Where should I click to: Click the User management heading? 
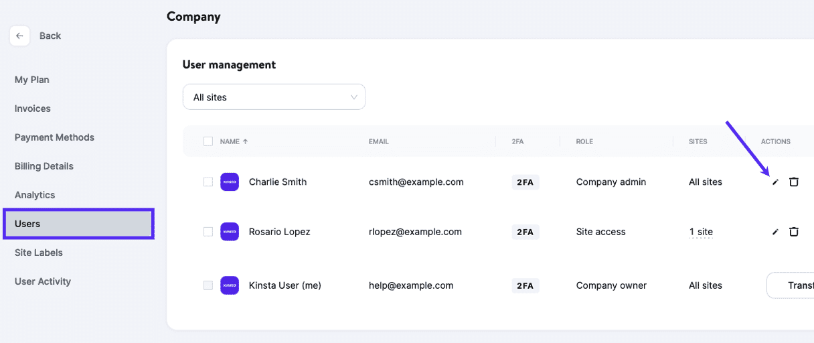[229, 65]
